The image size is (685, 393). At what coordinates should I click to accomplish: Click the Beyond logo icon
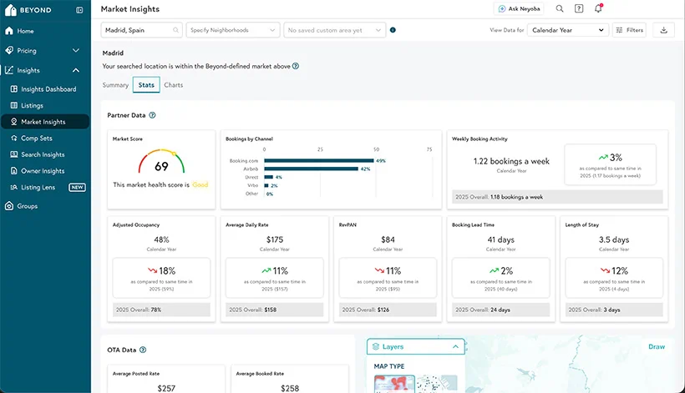click(x=11, y=10)
